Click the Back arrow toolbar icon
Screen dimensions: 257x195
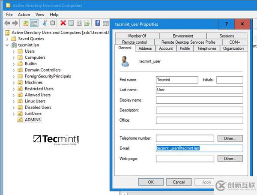click(x=7, y=23)
